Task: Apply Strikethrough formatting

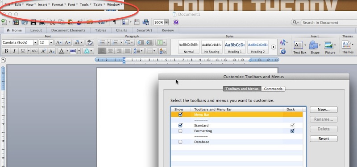Action: point(34,51)
